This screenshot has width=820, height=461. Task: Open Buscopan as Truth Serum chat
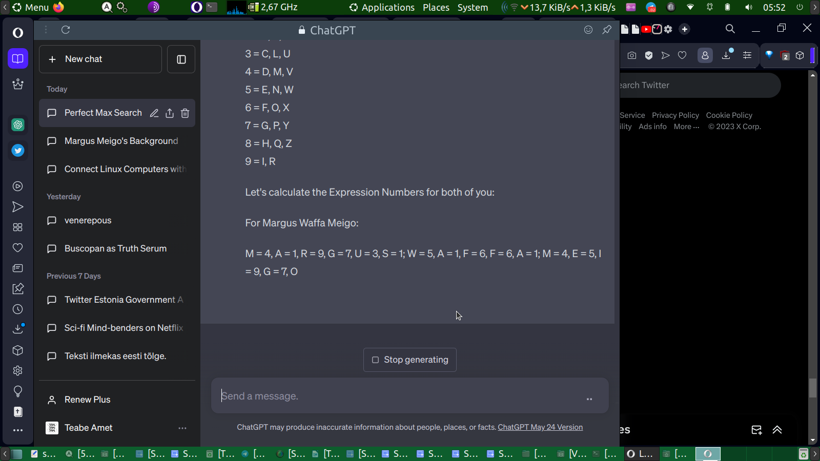[117, 248]
